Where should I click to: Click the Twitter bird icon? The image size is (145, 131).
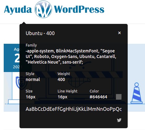tap(119, 120)
